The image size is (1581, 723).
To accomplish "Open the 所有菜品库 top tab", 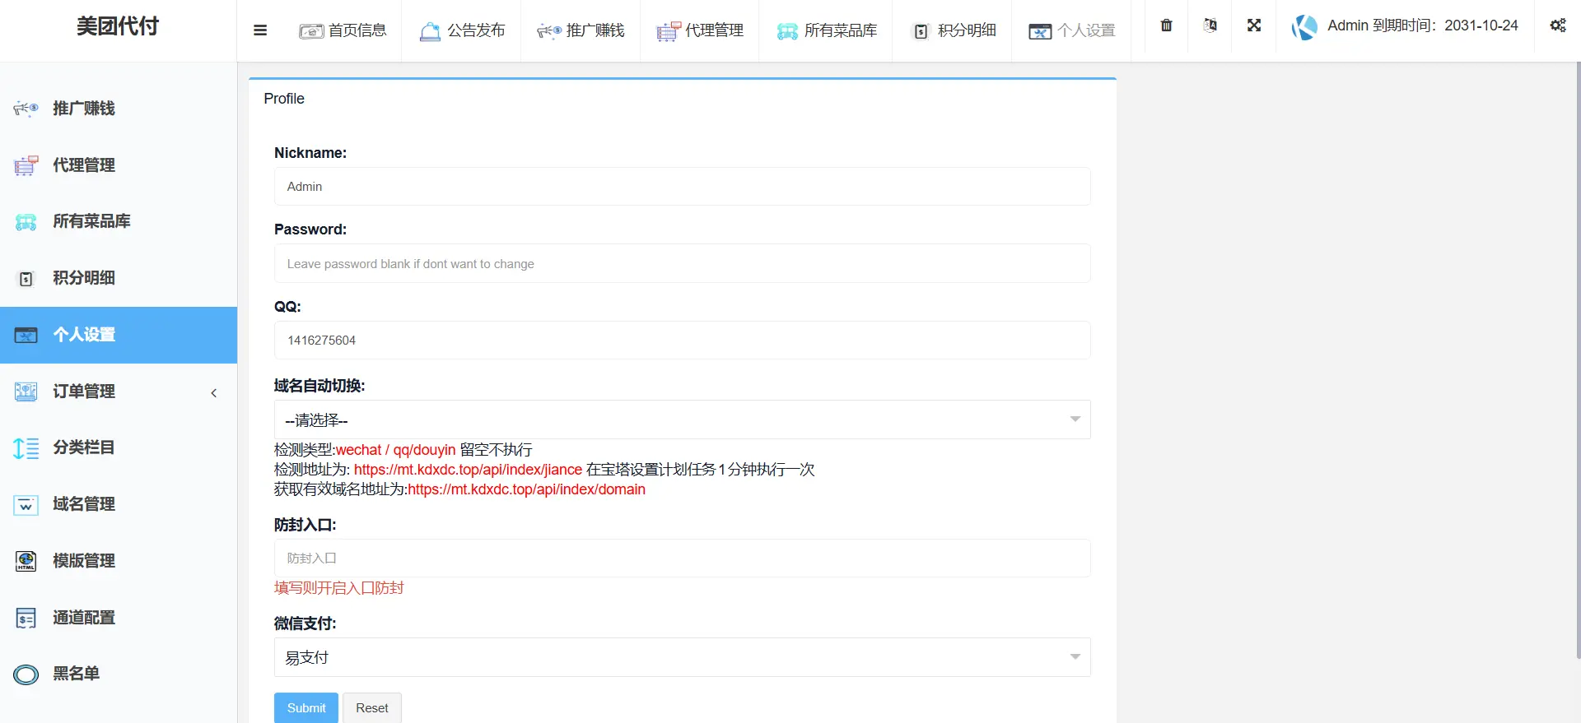I will coord(826,30).
